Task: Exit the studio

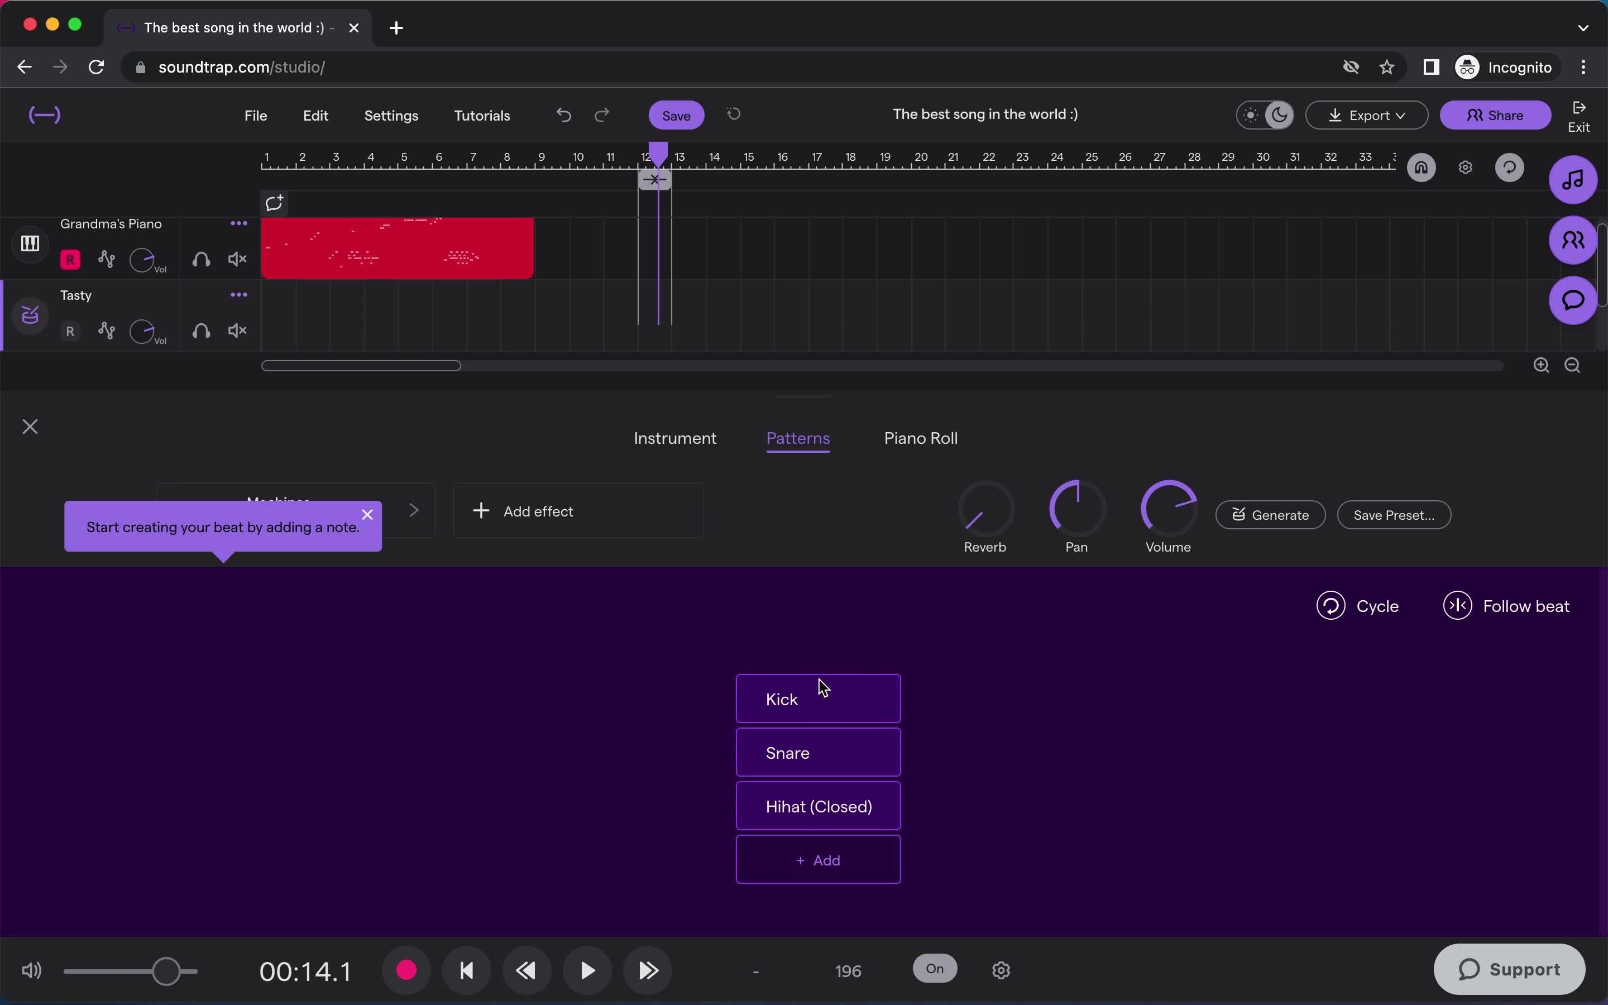Action: coord(1579,116)
